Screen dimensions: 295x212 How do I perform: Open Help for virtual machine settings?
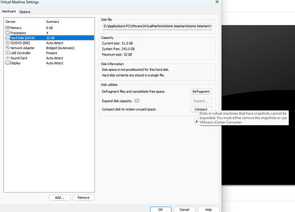coord(208,209)
